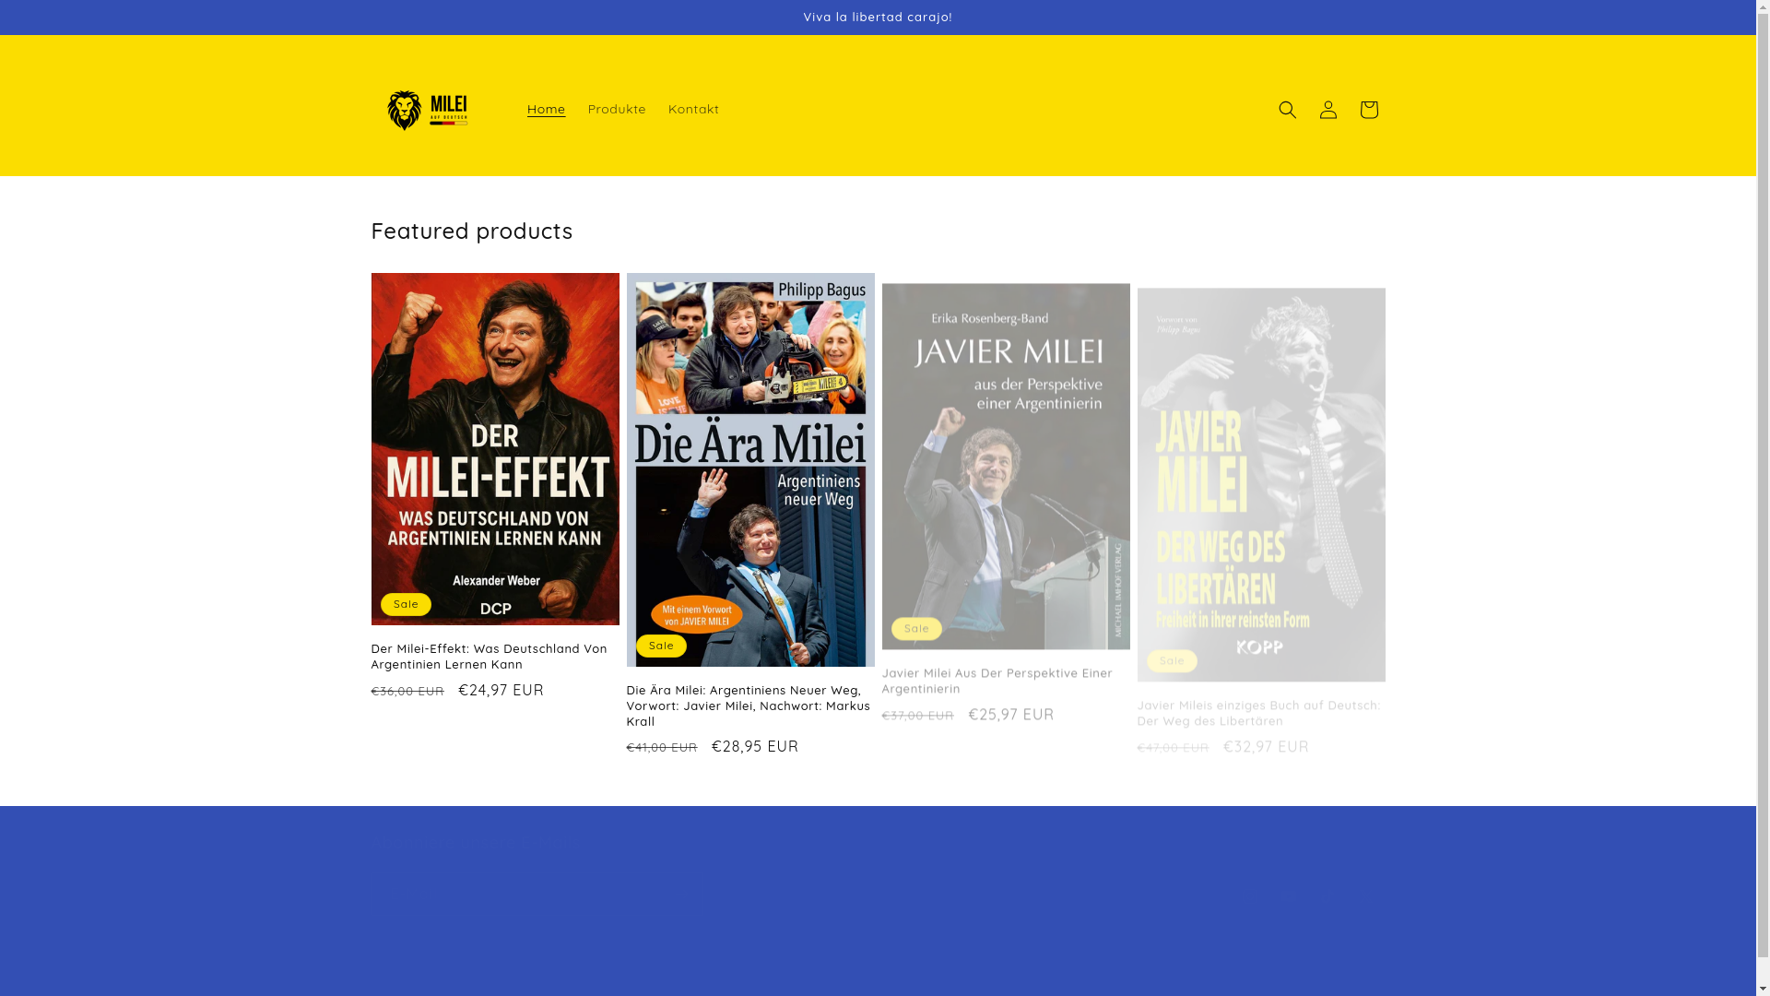1770x996 pixels.
Task: Click the 'Featured products' heading
Action: pyautogui.click(x=472, y=231)
